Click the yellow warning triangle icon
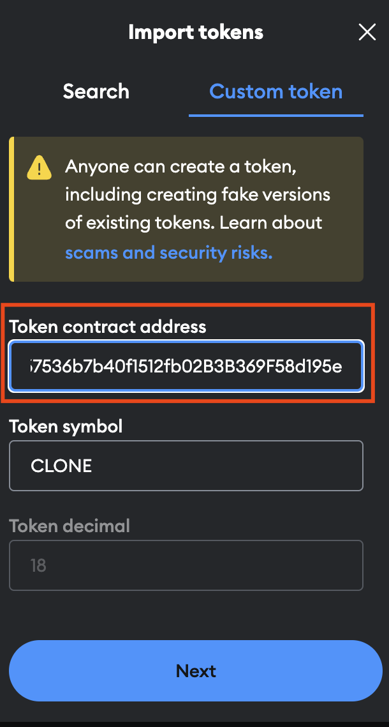 tap(39, 169)
